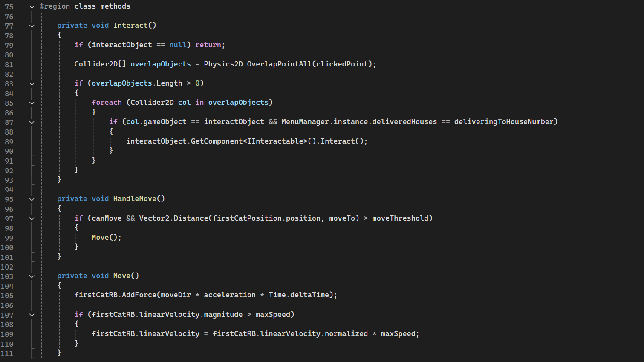The height and width of the screenshot is (362, 644).
Task: Collapse the foreach Collider2D loop fold
Action: (x=32, y=103)
